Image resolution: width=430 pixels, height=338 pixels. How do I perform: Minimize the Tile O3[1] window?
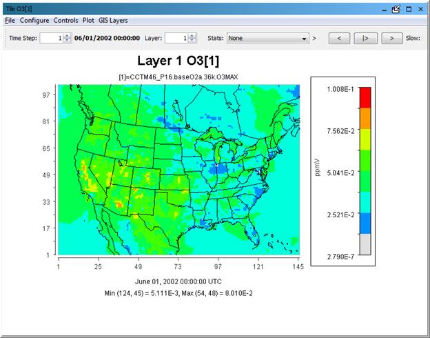point(385,10)
